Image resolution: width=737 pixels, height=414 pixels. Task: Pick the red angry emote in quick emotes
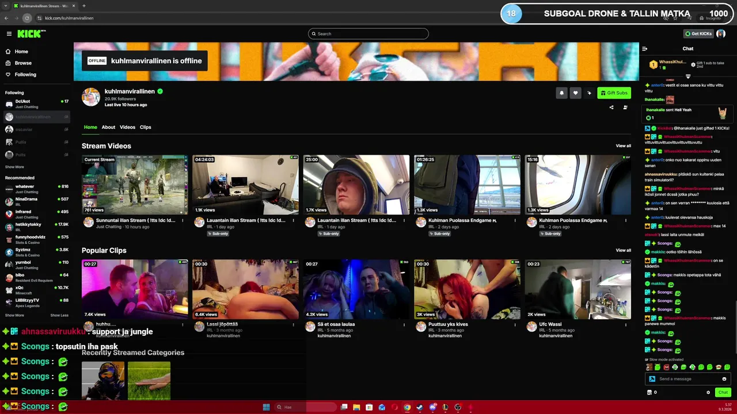(x=666, y=367)
